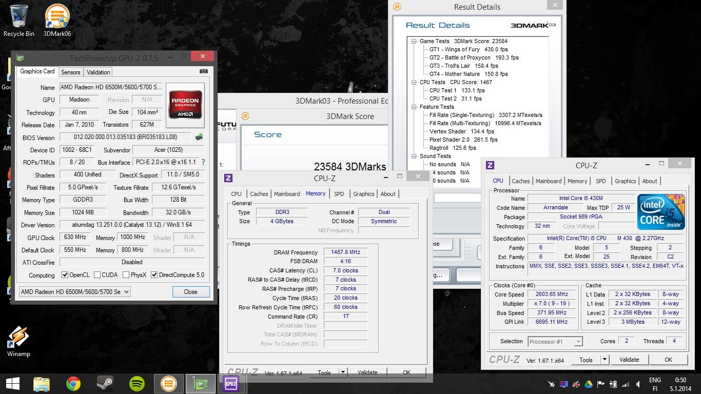Click OK in the CPU-Z Memory window
This screenshot has height=394, width=701.
[x=406, y=372]
